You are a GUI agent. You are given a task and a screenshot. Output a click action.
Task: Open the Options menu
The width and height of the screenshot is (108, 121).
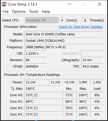19,12
